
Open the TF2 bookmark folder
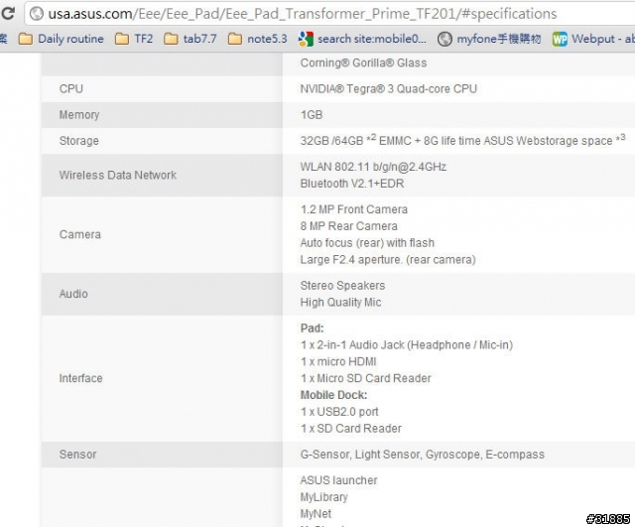tap(134, 39)
